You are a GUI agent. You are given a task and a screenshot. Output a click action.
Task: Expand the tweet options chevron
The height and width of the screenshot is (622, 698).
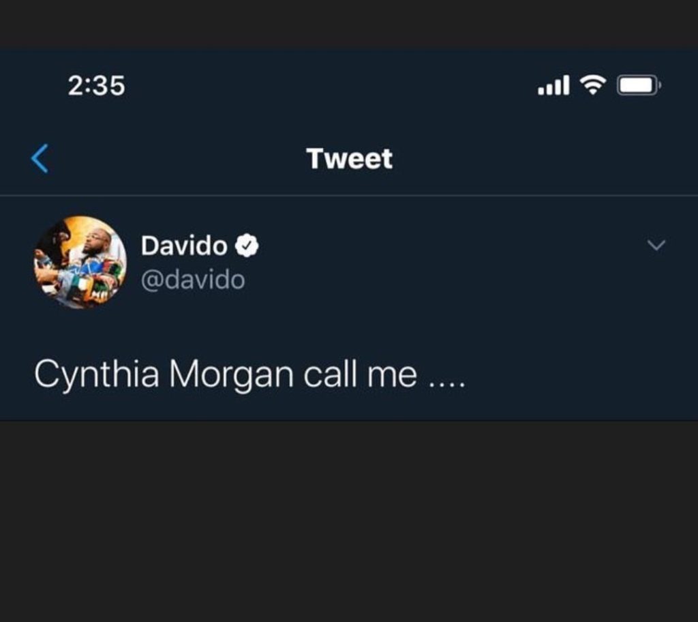[x=656, y=246]
